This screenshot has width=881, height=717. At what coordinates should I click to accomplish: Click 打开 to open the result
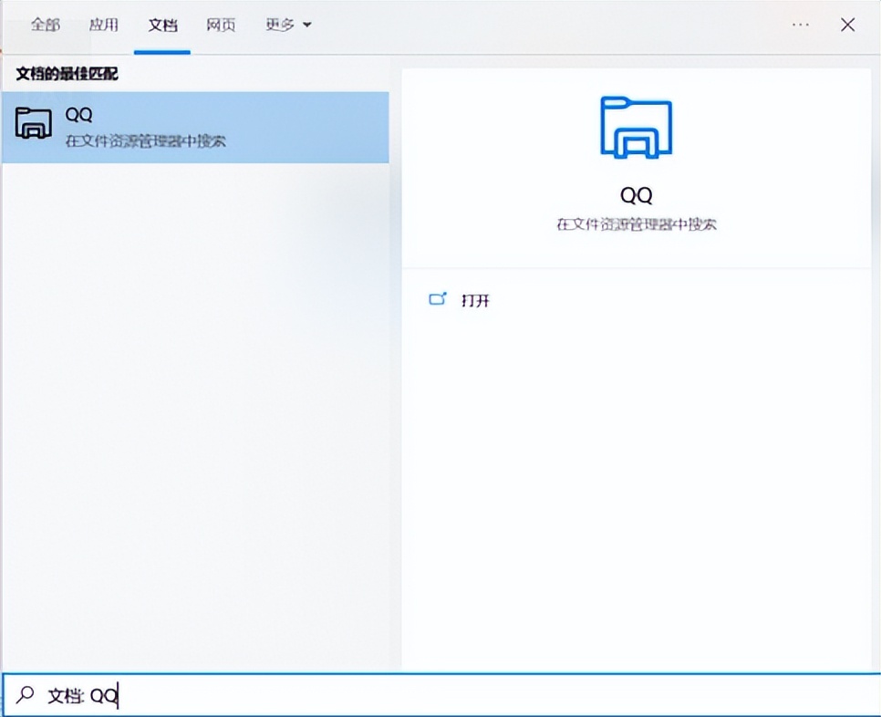coord(475,301)
